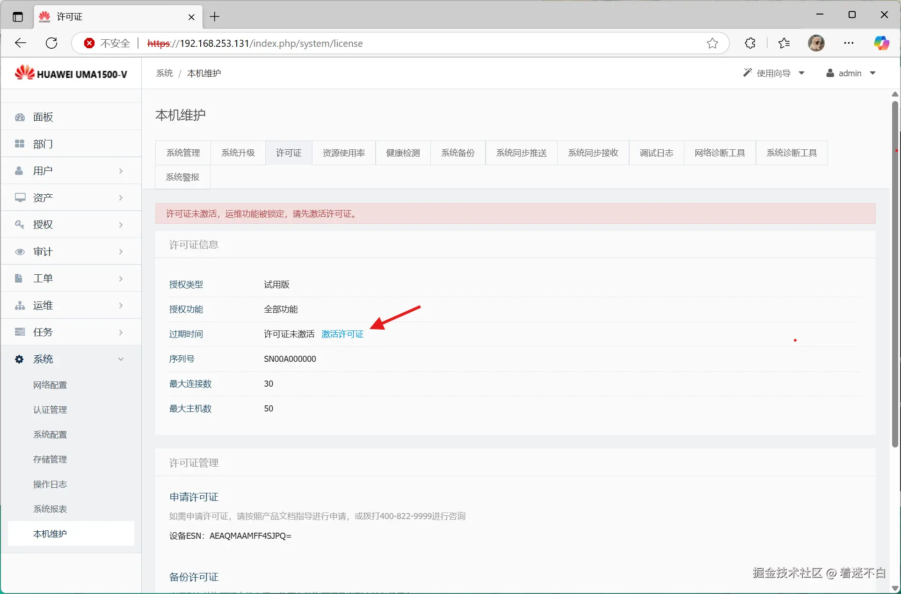Click browser profile avatar picture
Screen dimensions: 901x594
pos(816,43)
